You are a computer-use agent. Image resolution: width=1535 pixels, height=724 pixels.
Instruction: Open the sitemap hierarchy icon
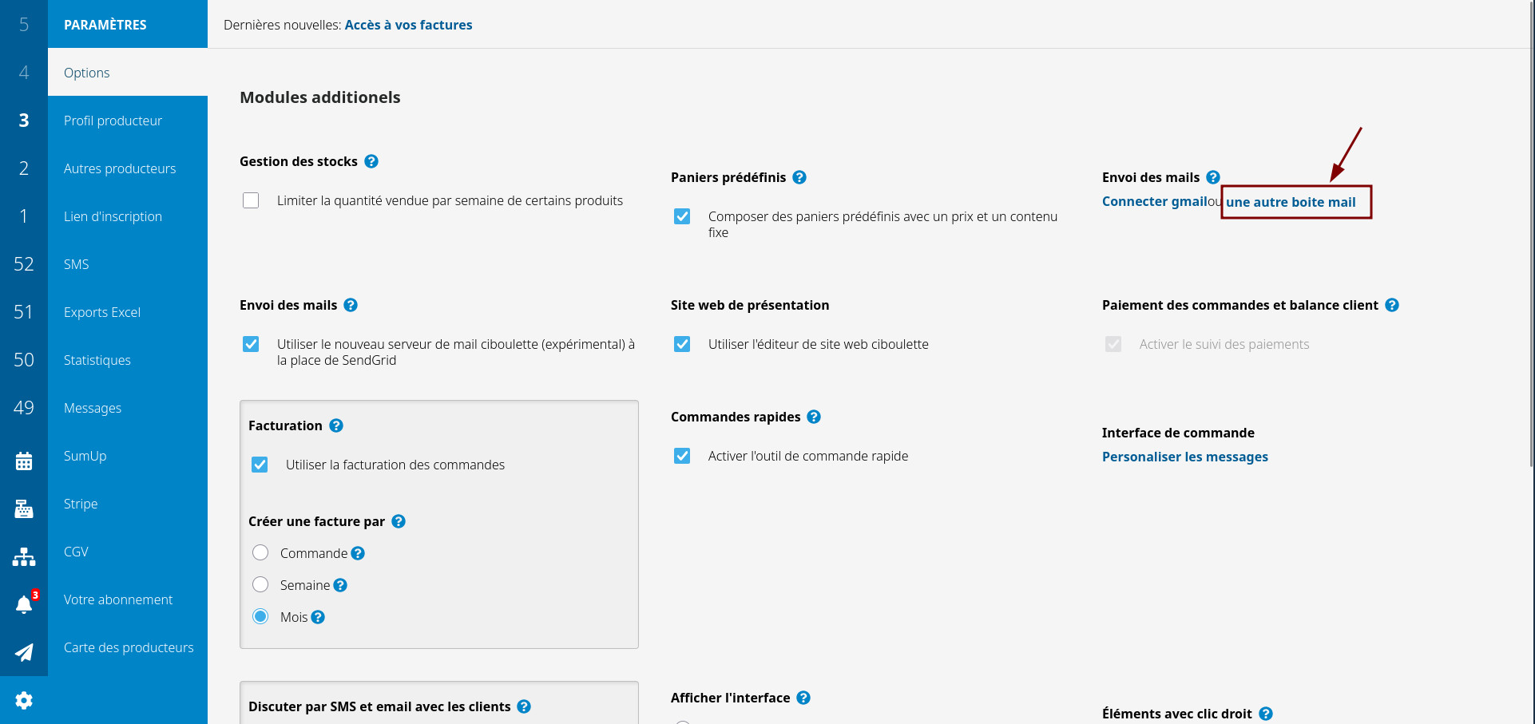[24, 556]
